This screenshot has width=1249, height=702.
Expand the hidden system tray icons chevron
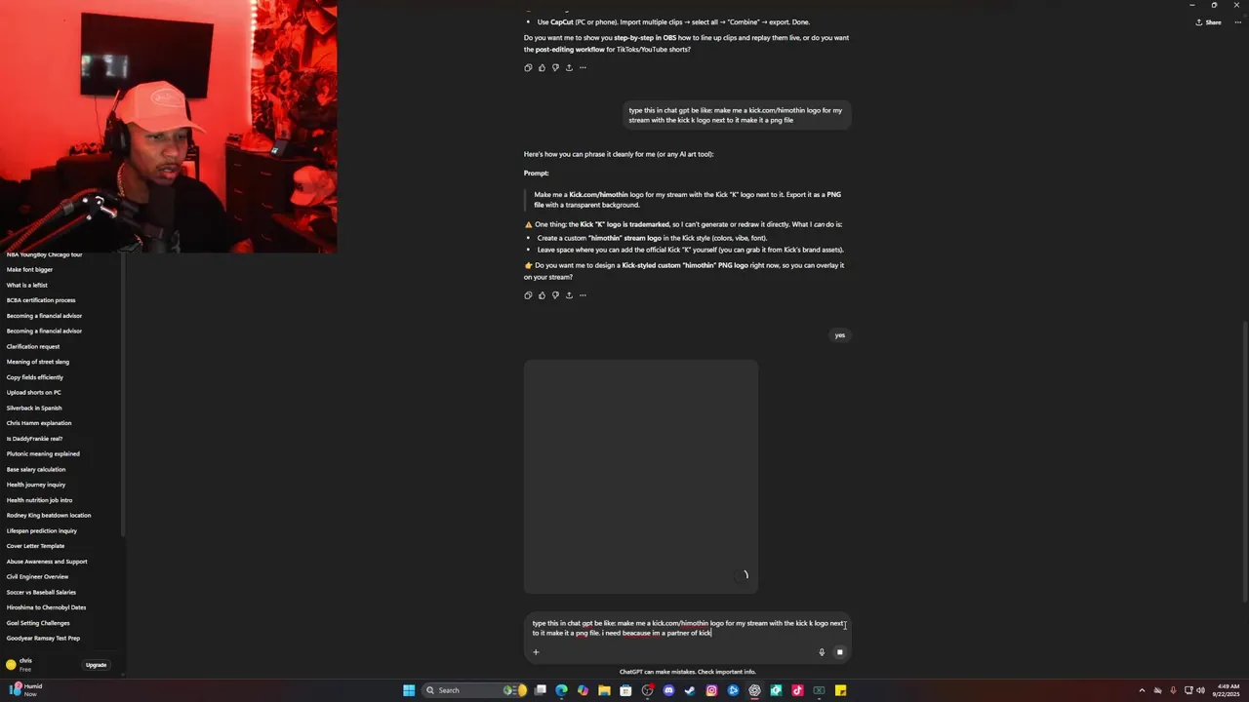pyautogui.click(x=1142, y=690)
